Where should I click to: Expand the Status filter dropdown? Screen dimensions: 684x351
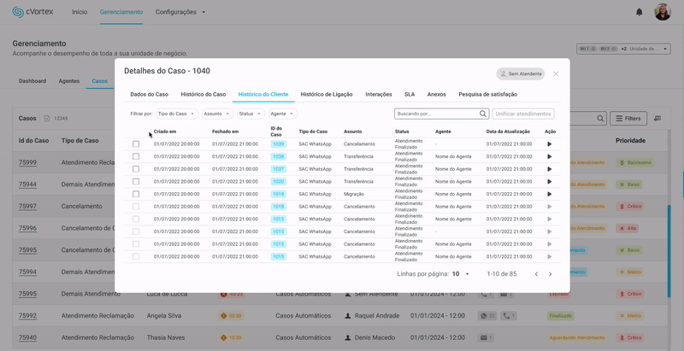[250, 114]
